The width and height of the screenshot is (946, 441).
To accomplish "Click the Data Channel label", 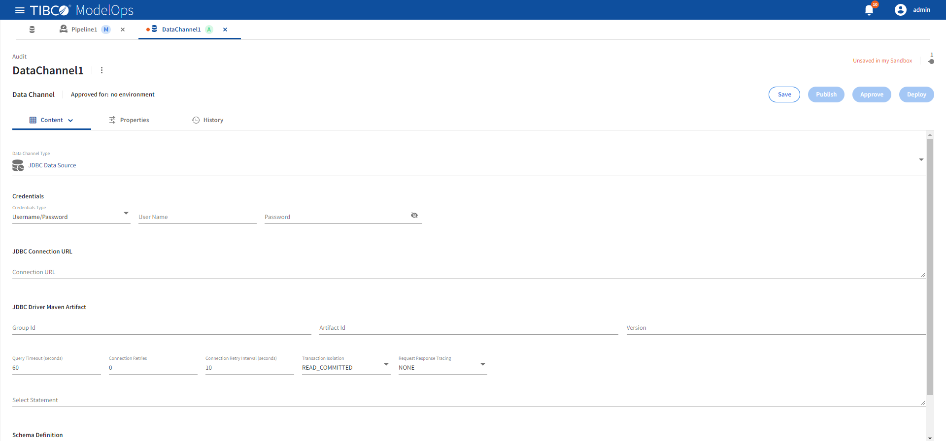I will click(x=34, y=94).
